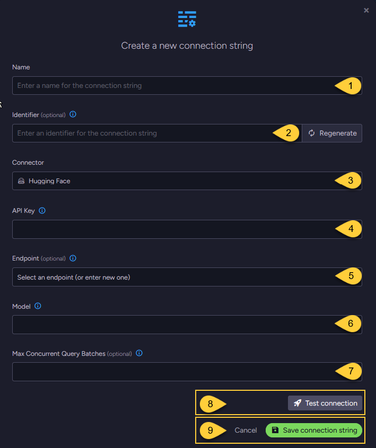Image resolution: width=376 pixels, height=448 pixels.
Task: Click the Test connection button
Action: pos(325,403)
